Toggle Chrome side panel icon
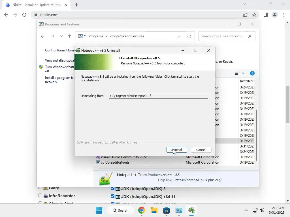This screenshot has height=217, width=290. pyautogui.click(x=266, y=15)
